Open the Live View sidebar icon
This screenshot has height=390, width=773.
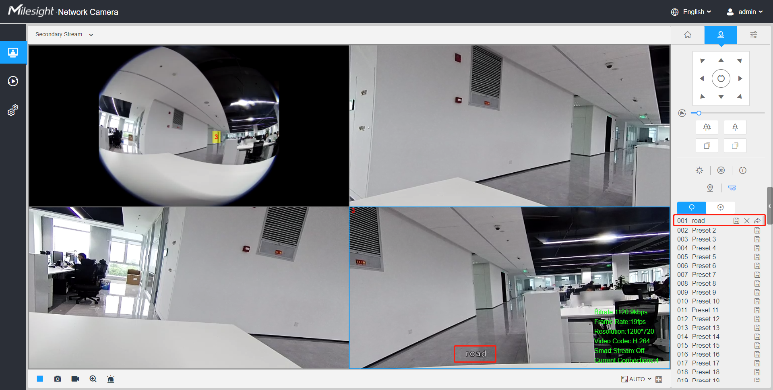tap(13, 52)
